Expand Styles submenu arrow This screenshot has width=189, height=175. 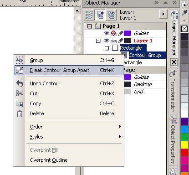tap(120, 136)
